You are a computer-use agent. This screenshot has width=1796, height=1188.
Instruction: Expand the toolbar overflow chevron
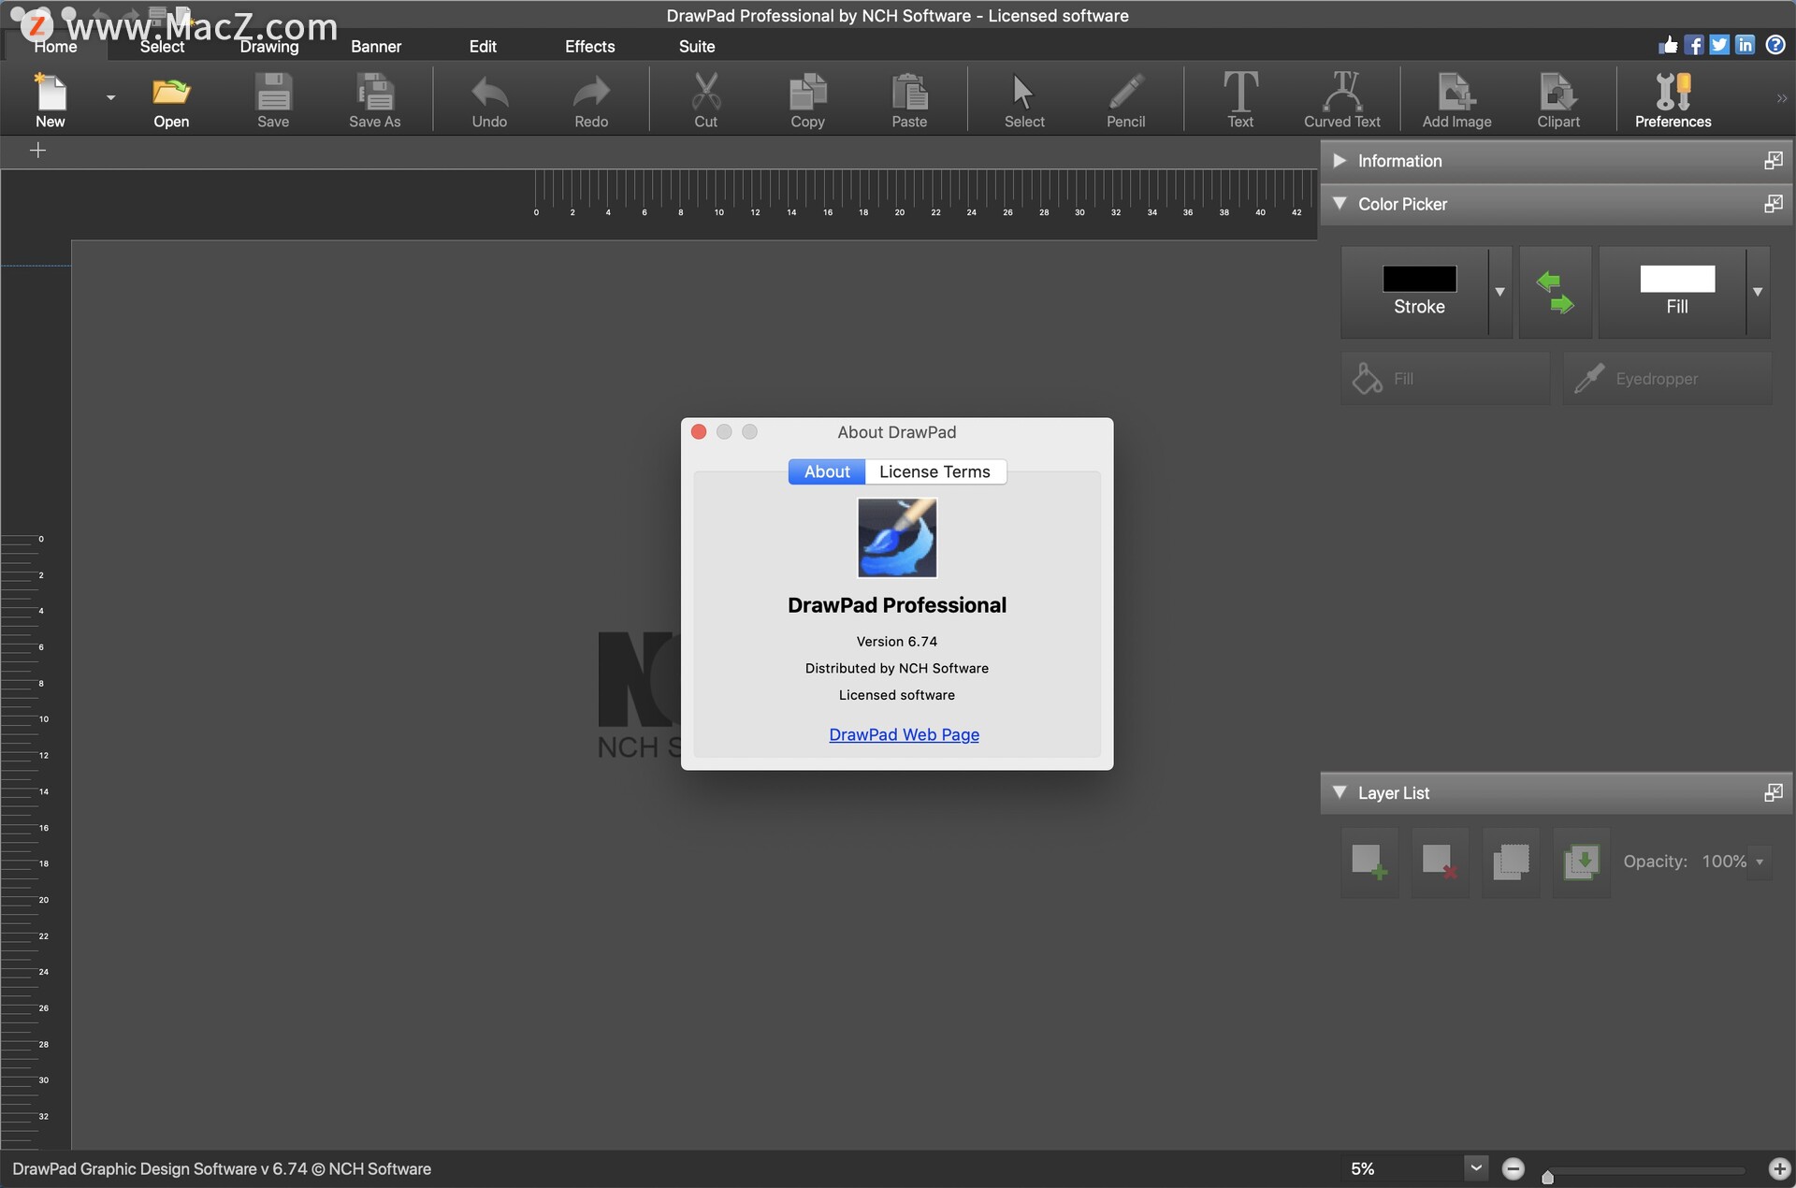tap(1781, 97)
